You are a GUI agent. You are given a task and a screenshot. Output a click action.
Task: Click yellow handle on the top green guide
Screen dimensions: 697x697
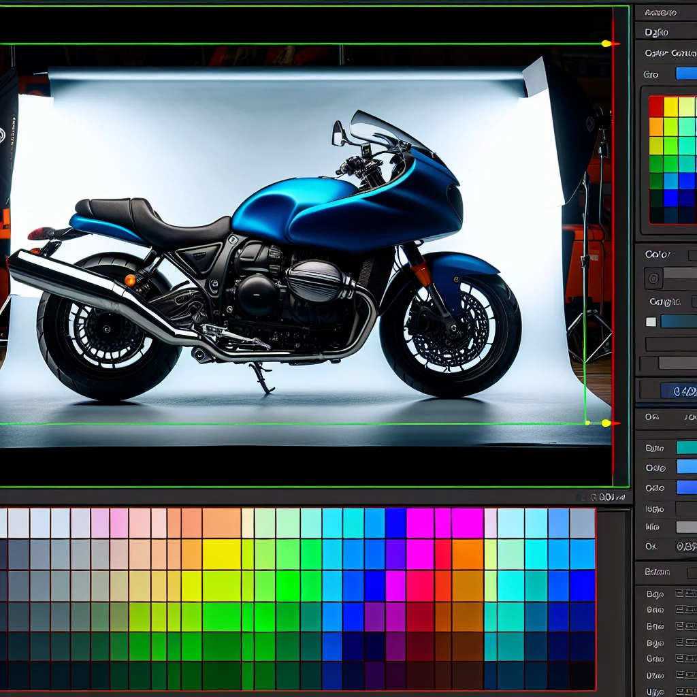coord(605,44)
